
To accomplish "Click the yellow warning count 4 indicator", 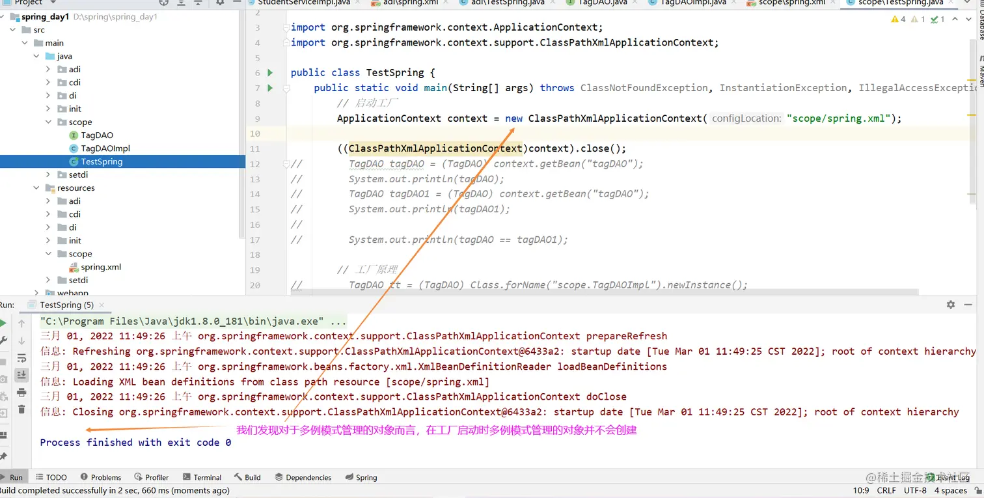I will tap(898, 20).
